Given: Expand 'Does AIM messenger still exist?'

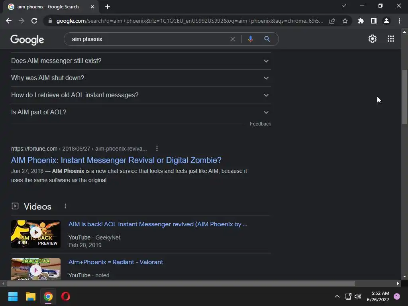Looking at the screenshot, I should click(141, 61).
